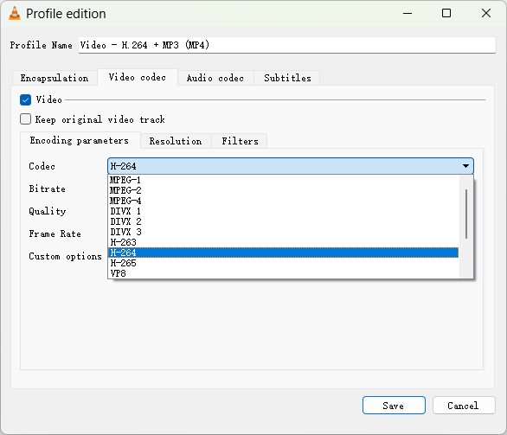Close the Profile edition dialog
The width and height of the screenshot is (507, 435).
coord(486,14)
